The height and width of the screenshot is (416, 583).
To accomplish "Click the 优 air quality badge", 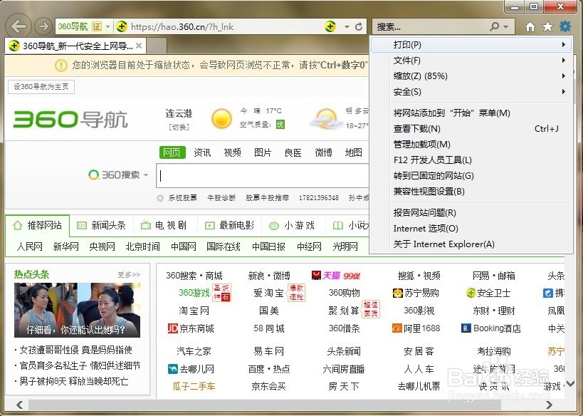I will click(x=280, y=124).
